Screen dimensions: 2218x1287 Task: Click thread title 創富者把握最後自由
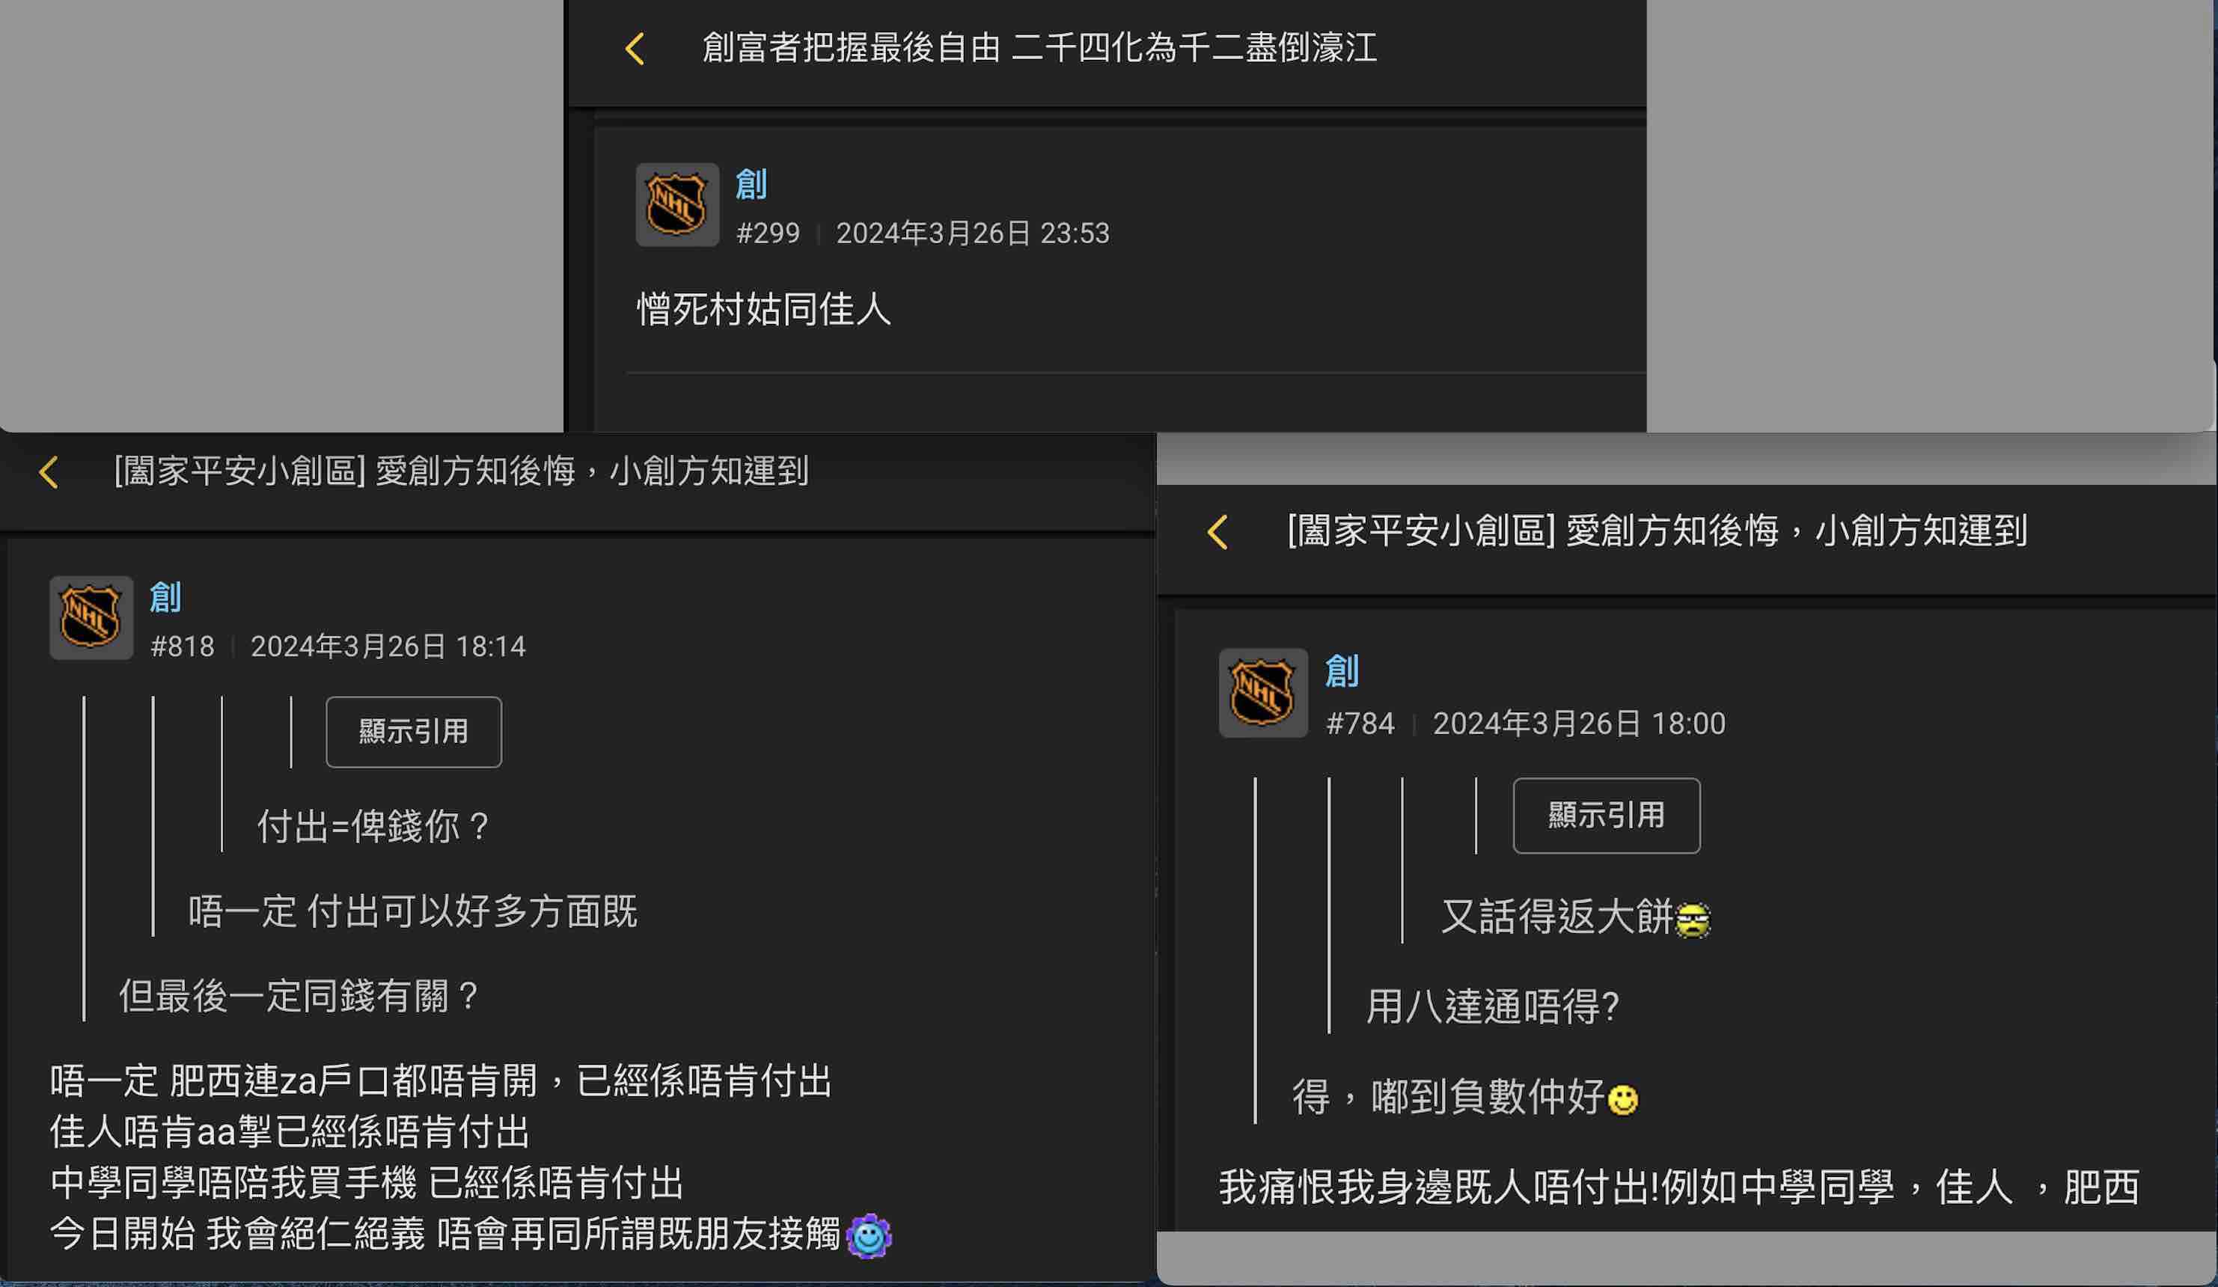coord(851,48)
